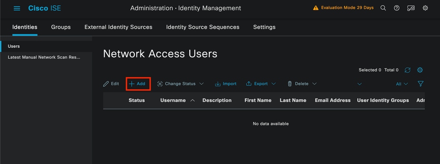Viewport: 440px width, 164px height.
Task: Sort by the Email Address column
Action: [x=333, y=100]
